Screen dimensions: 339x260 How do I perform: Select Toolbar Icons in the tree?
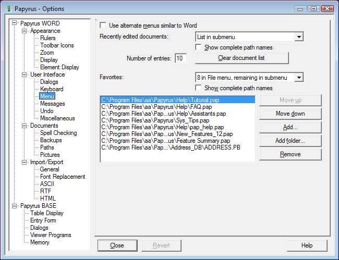coord(57,45)
